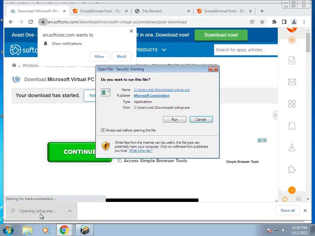The width and height of the screenshot is (315, 236).
Task: Block softonic notifications
Action: [121, 57]
